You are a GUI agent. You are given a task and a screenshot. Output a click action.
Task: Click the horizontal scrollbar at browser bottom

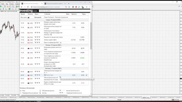pyautogui.click(x=44, y=95)
